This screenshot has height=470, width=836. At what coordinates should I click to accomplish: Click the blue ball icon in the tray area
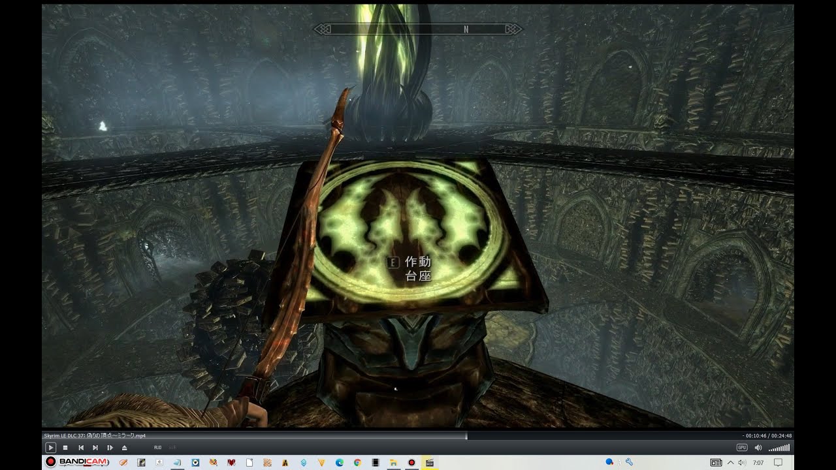(x=609, y=462)
